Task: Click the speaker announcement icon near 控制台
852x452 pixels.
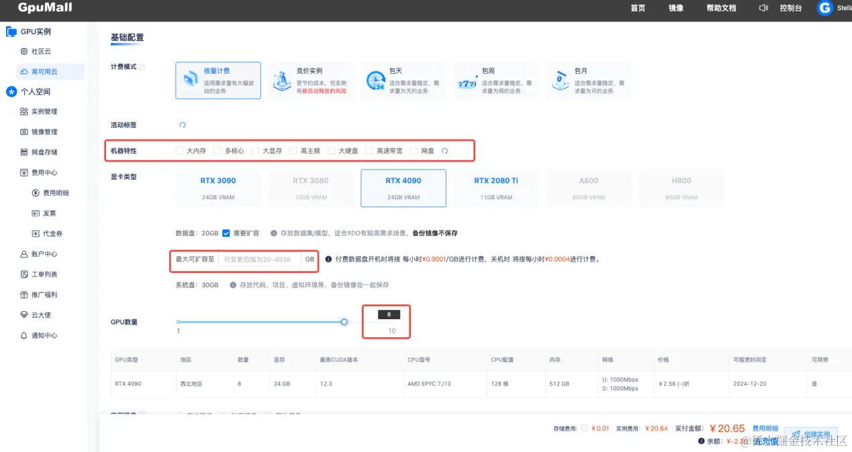Action: coord(765,8)
